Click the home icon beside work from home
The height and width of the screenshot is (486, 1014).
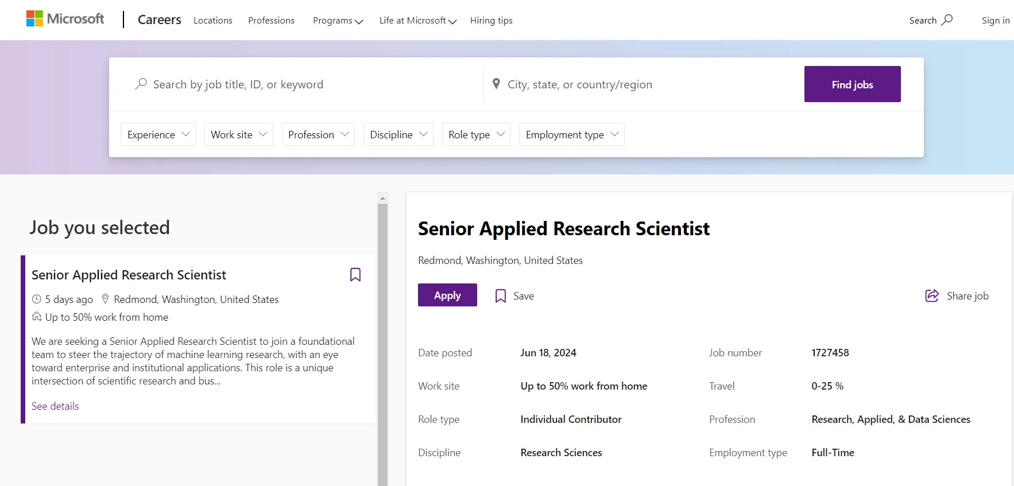point(37,317)
